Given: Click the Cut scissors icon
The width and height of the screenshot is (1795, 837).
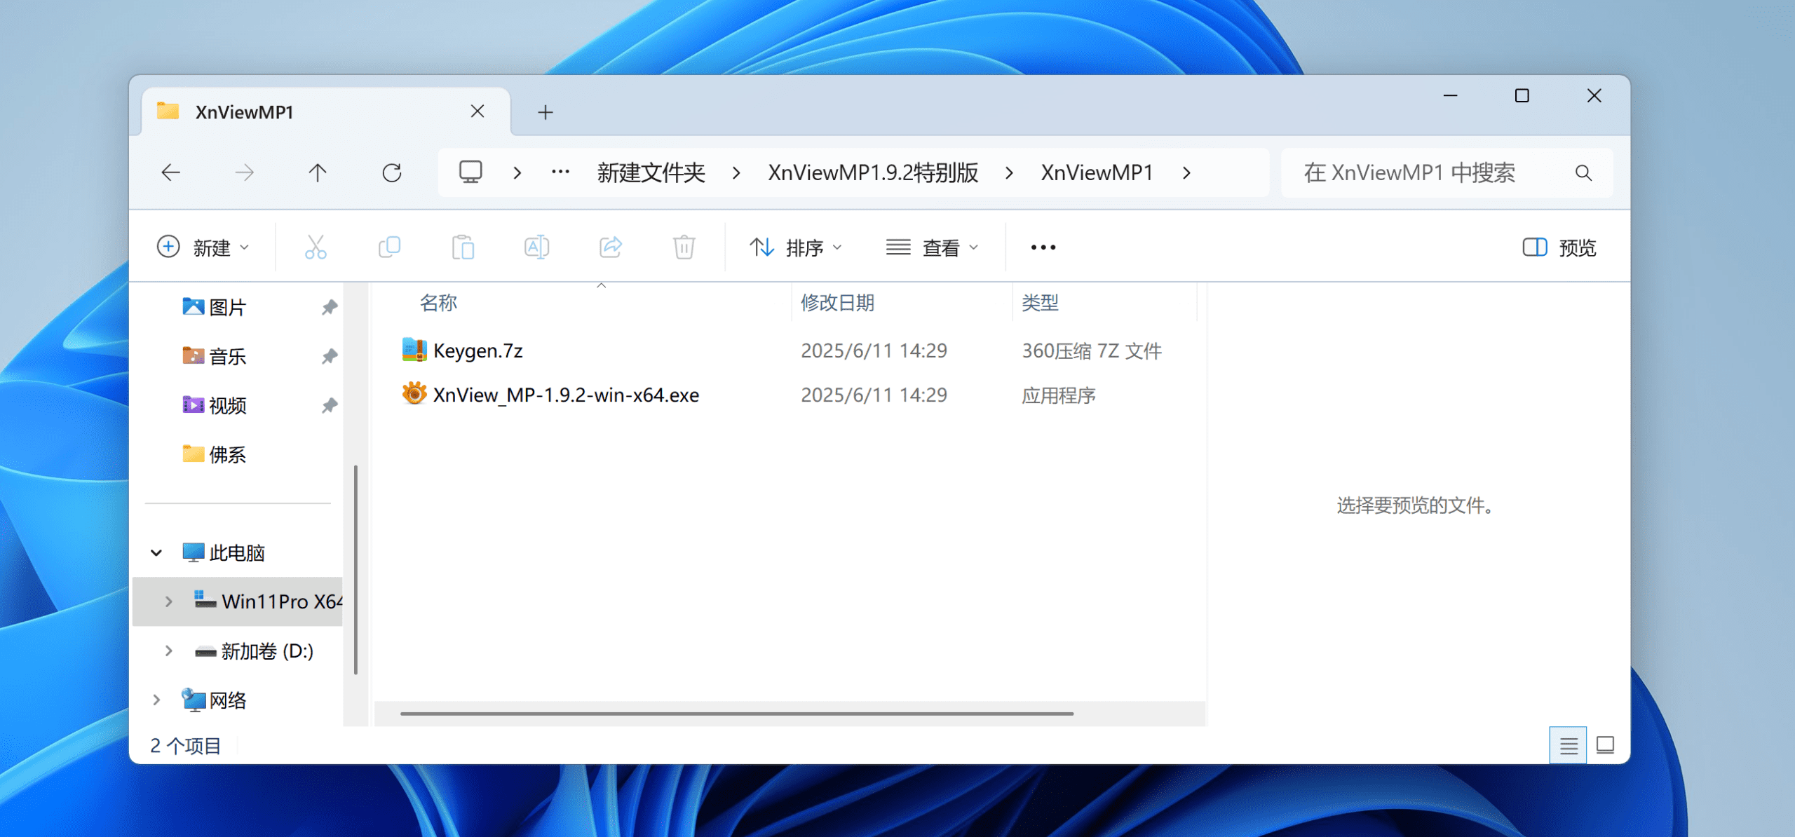Looking at the screenshot, I should coord(316,247).
